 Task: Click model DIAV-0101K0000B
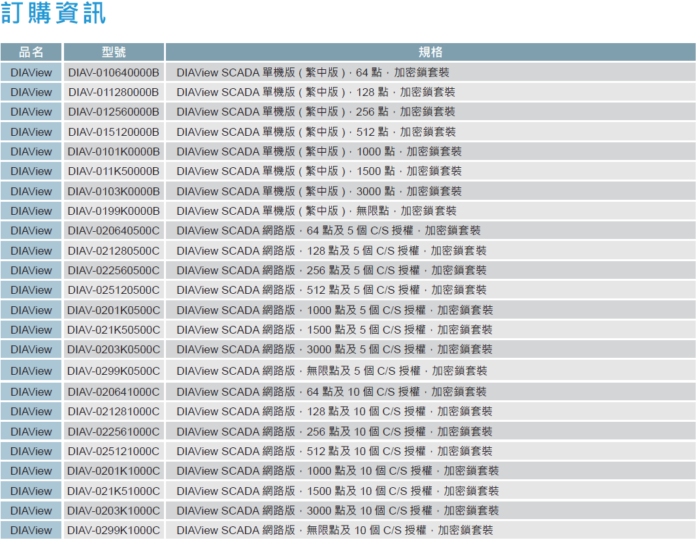click(114, 151)
